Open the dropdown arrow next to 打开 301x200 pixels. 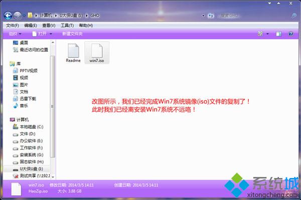(x=51, y=34)
